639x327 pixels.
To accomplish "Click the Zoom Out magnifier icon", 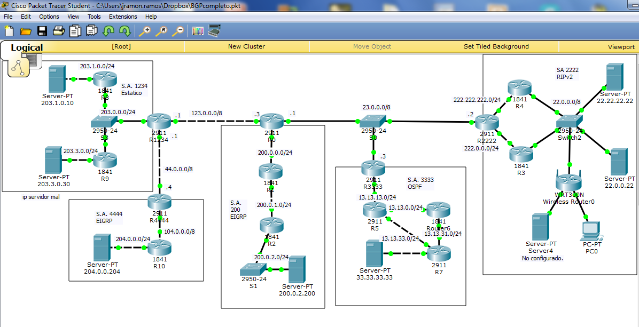I will point(177,31).
